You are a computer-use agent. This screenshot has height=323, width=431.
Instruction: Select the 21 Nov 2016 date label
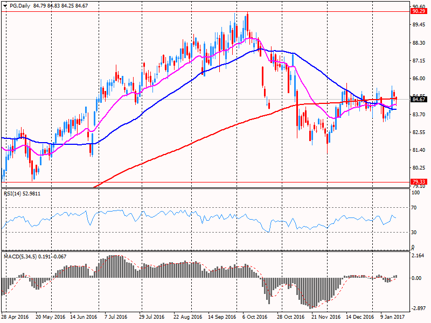click(326, 317)
